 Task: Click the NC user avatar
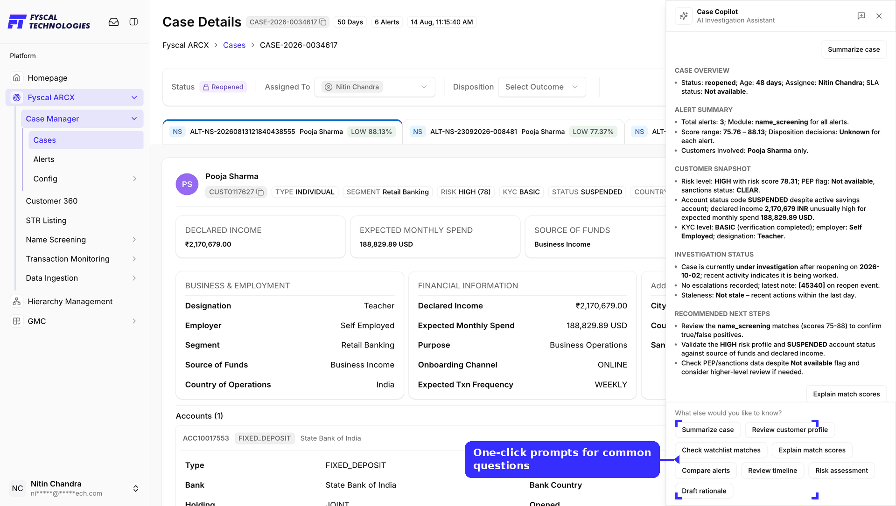click(18, 488)
